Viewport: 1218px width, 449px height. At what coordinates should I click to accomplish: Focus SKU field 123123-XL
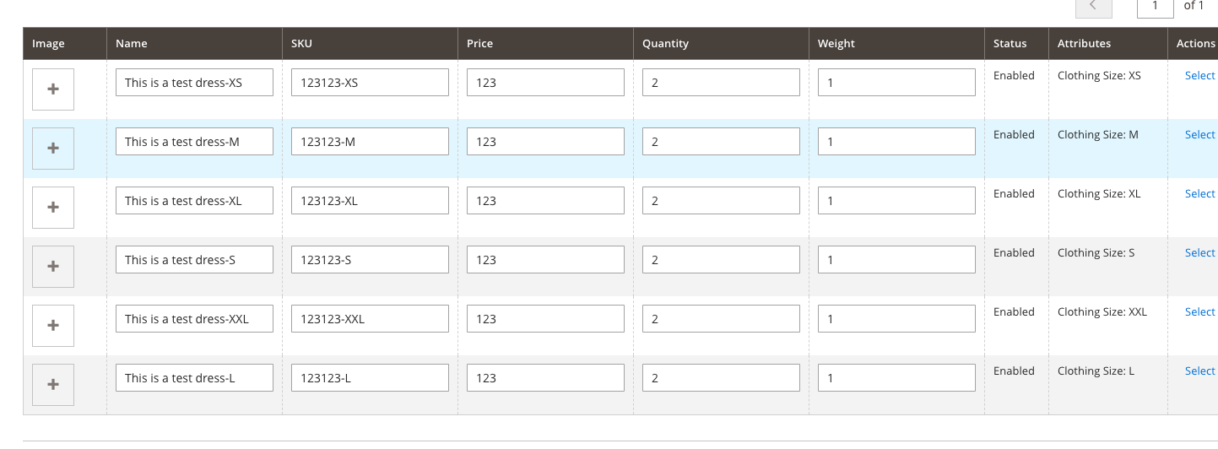point(370,201)
